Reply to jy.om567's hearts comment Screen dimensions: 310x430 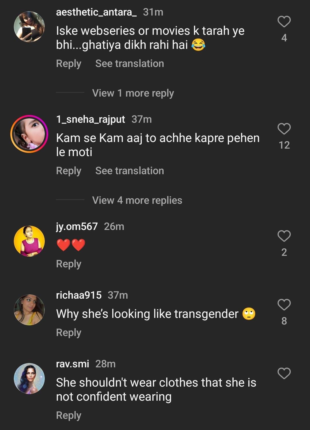coord(69,264)
